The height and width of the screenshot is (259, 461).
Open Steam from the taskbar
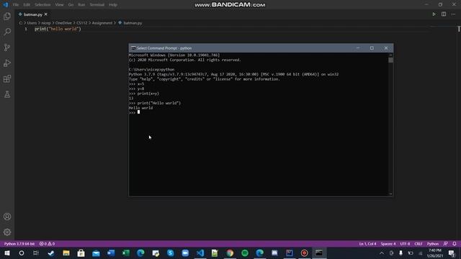coord(51,253)
